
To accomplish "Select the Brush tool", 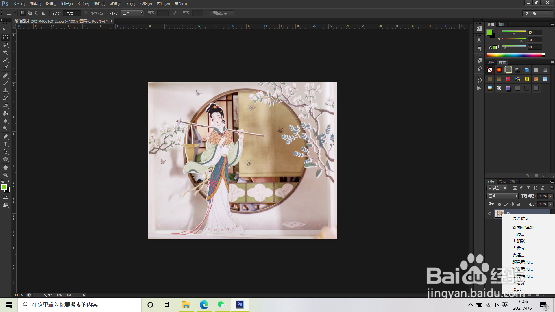I will click(x=5, y=83).
